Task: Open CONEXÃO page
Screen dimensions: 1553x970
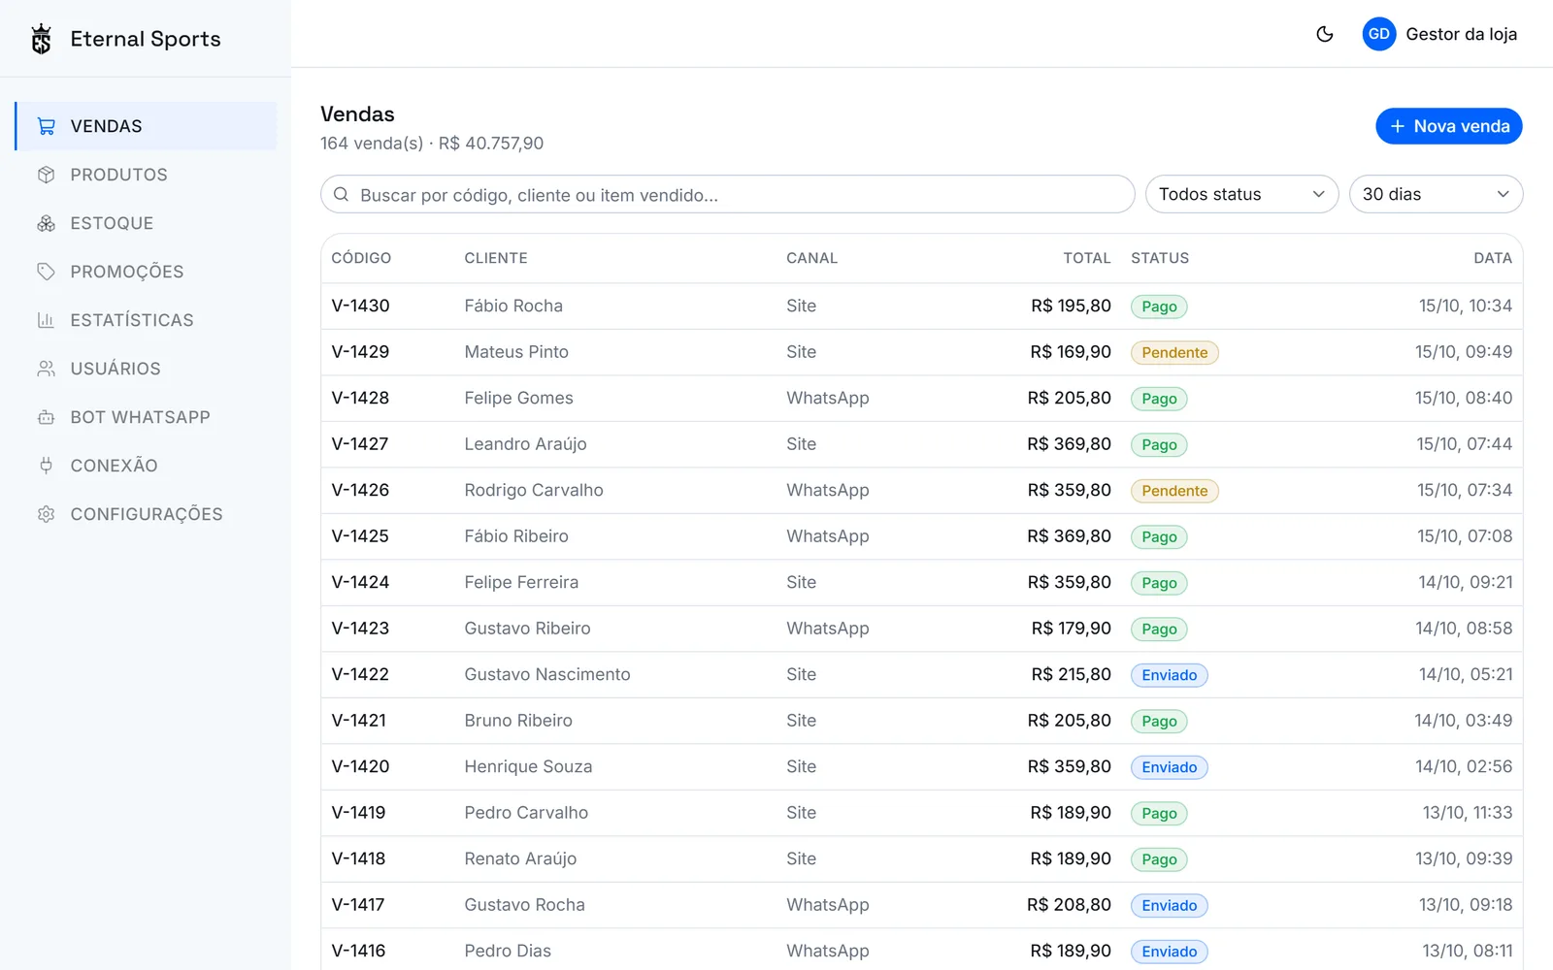Action: click(x=146, y=466)
